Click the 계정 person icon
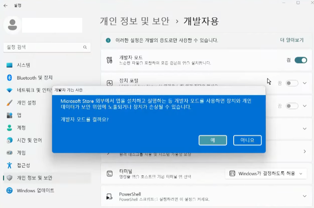Image resolution: width=314 pixels, height=208 pixels. coord(10,128)
